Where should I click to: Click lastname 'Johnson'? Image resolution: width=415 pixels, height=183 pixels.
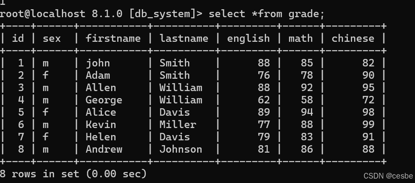point(181,149)
